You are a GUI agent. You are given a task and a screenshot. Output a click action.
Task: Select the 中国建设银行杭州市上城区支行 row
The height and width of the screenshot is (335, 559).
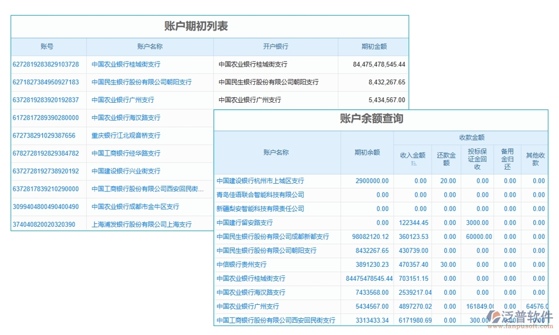(261, 180)
